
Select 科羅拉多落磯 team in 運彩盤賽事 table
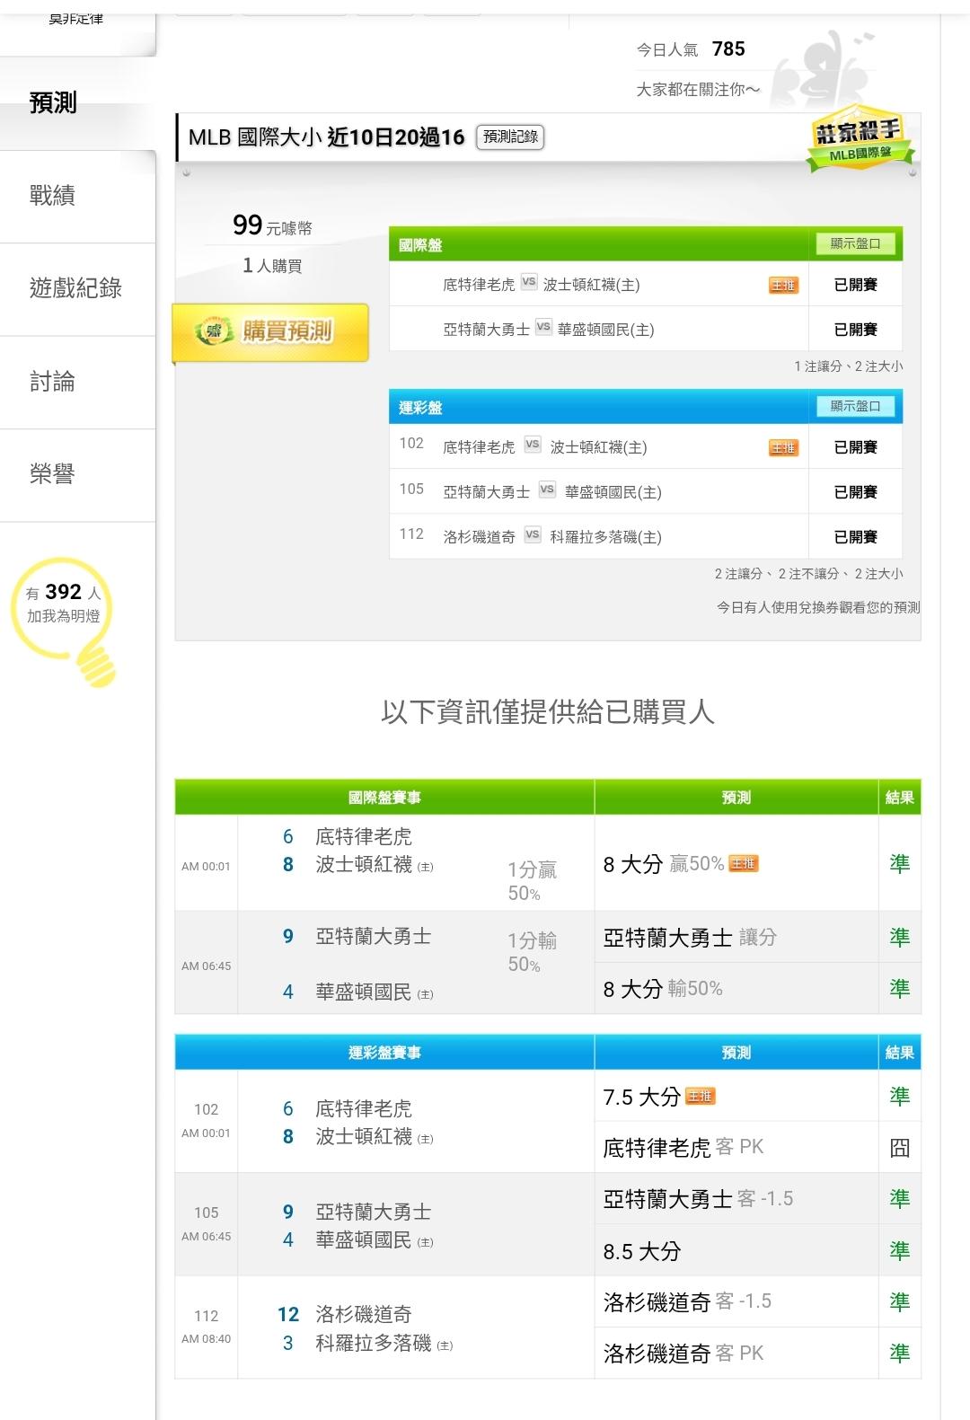click(373, 1344)
